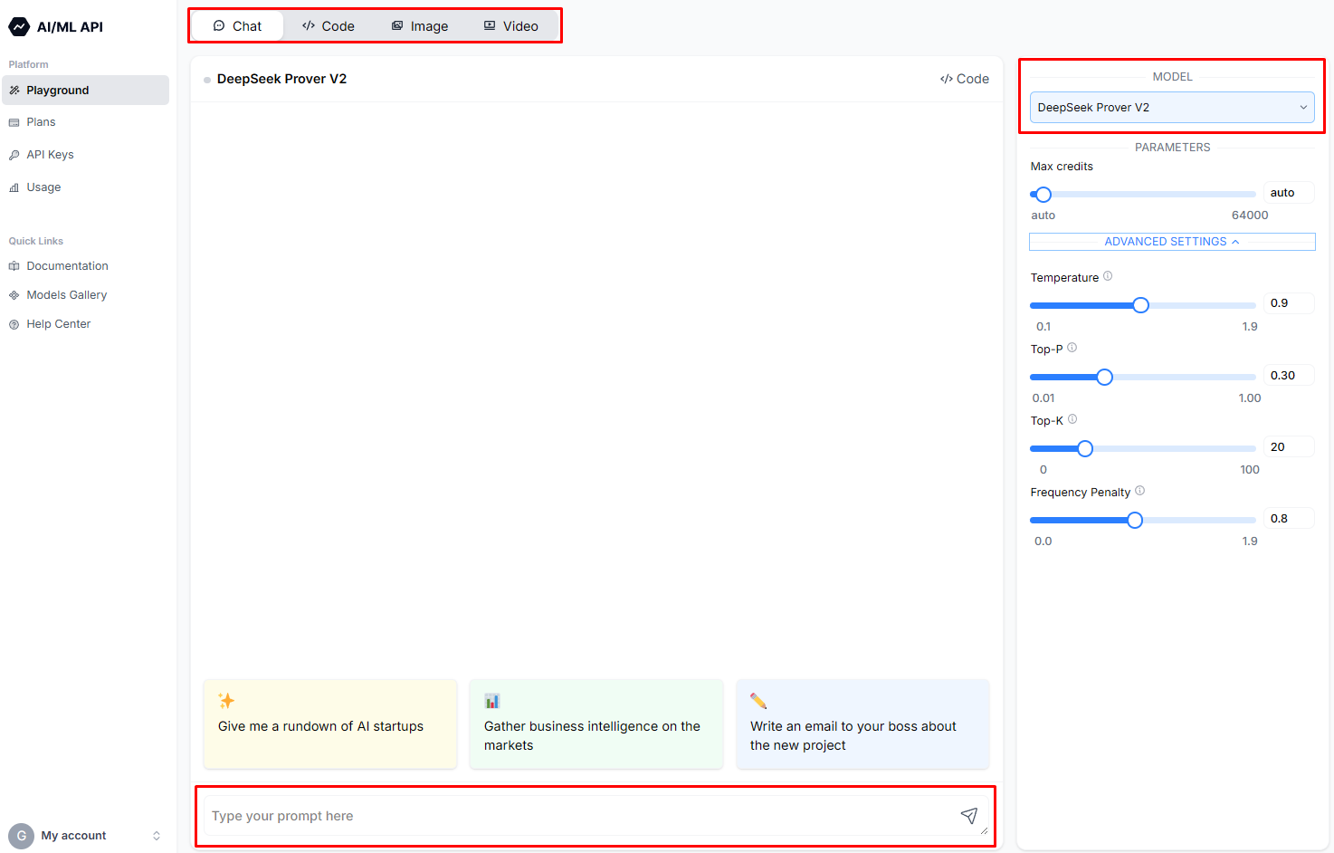The width and height of the screenshot is (1334, 853).
Task: Click the Top-P value field 0.30
Action: (x=1289, y=375)
